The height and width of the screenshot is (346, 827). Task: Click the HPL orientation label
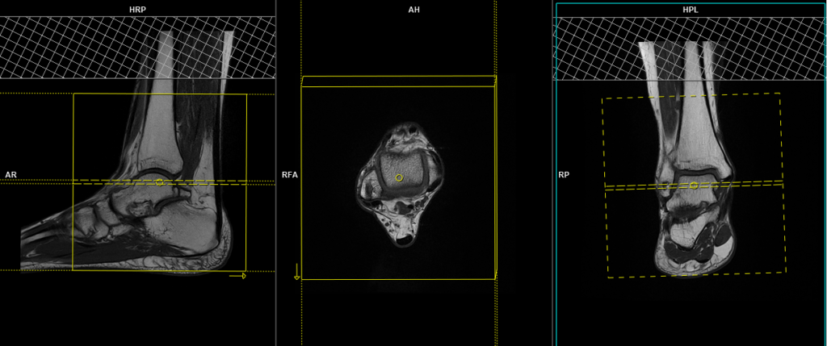(x=691, y=10)
